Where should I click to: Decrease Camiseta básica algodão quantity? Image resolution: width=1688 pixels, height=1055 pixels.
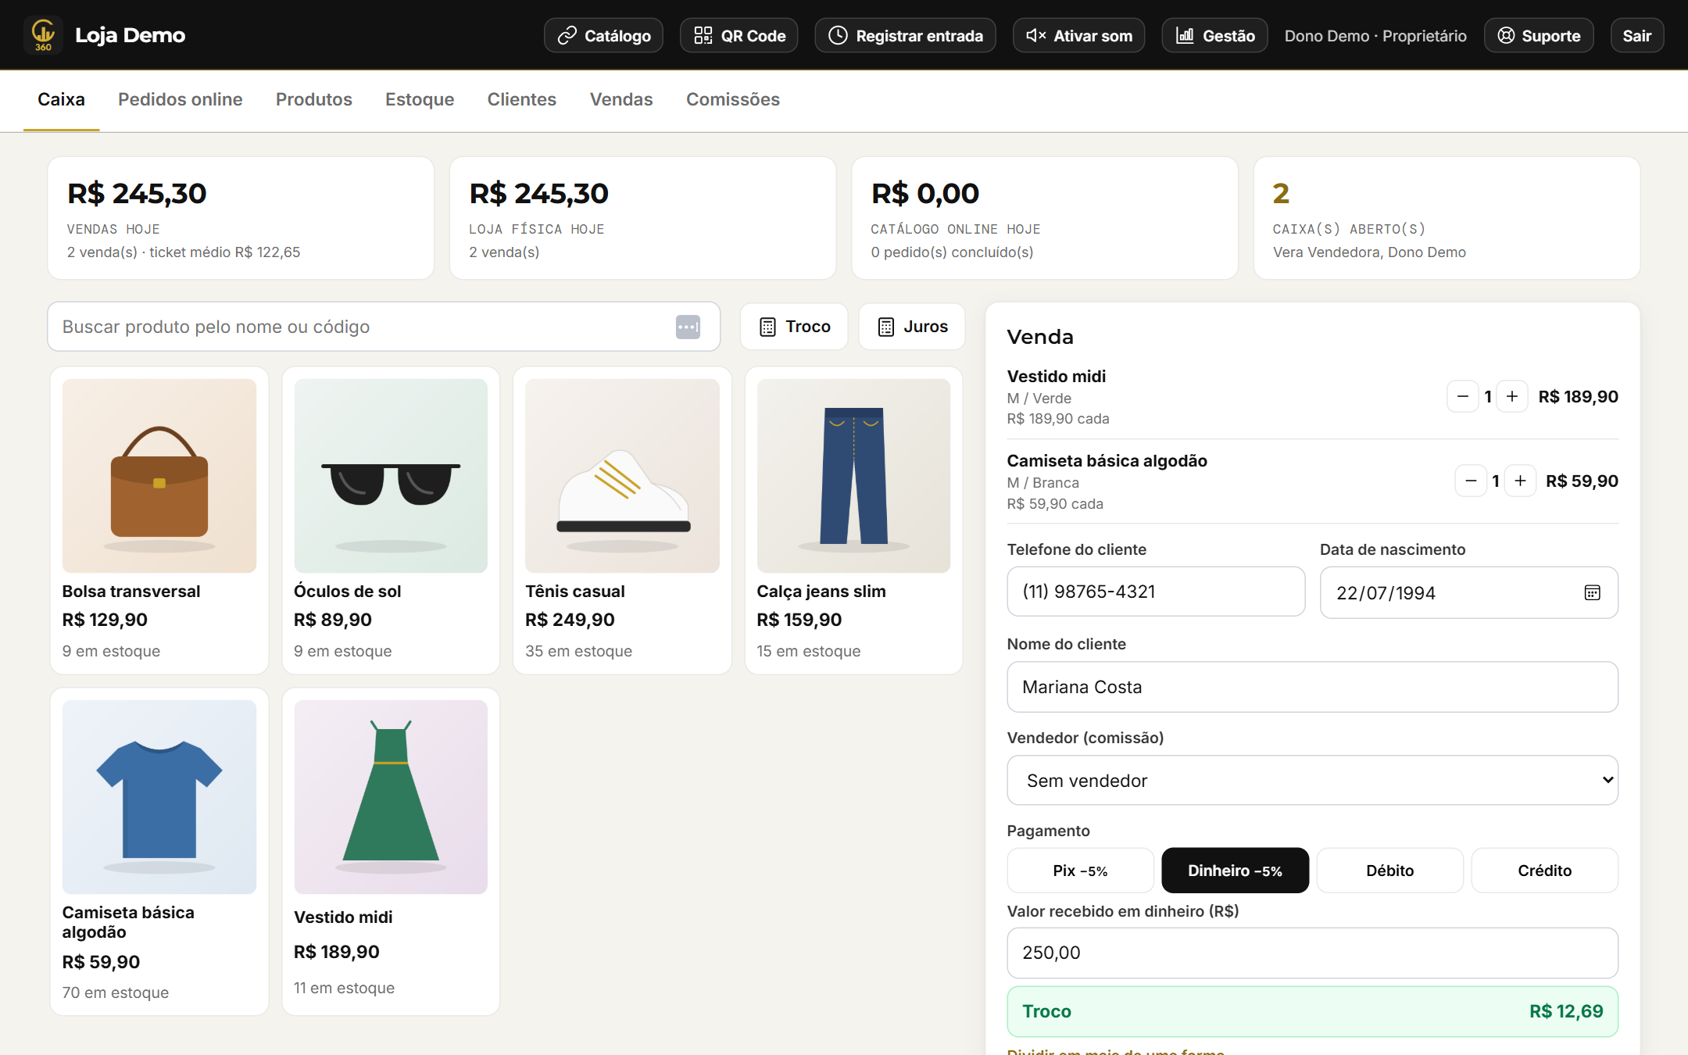1470,481
